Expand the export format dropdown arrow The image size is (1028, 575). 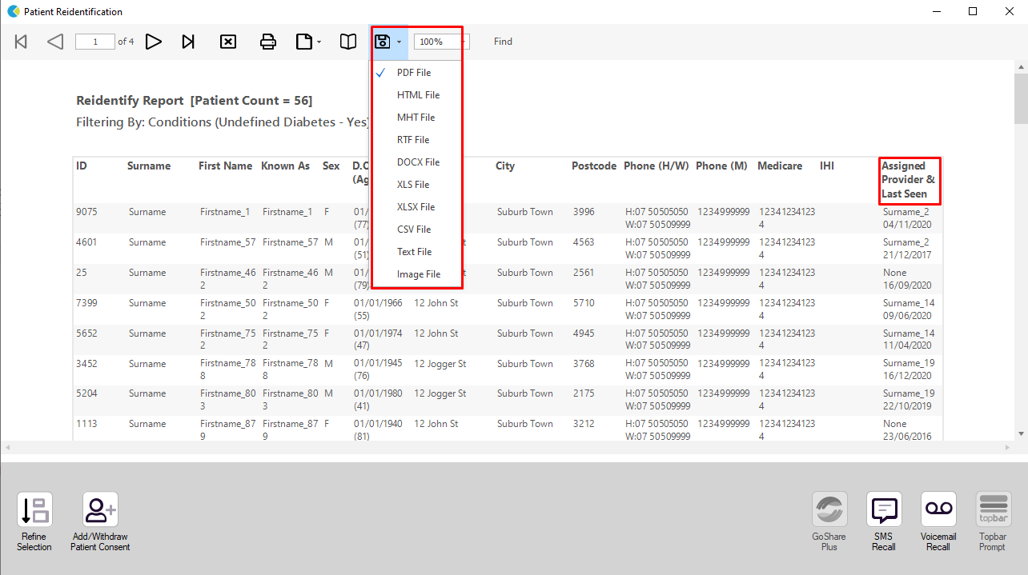(399, 42)
